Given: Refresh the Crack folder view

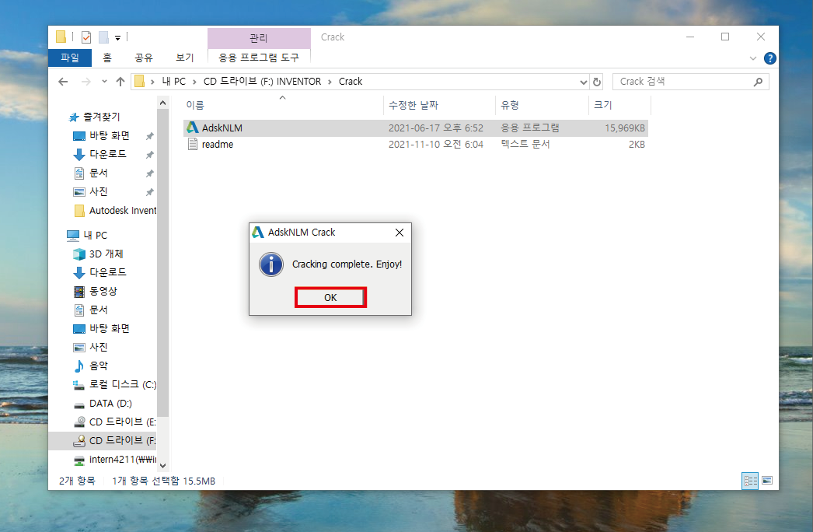Looking at the screenshot, I should coord(597,82).
